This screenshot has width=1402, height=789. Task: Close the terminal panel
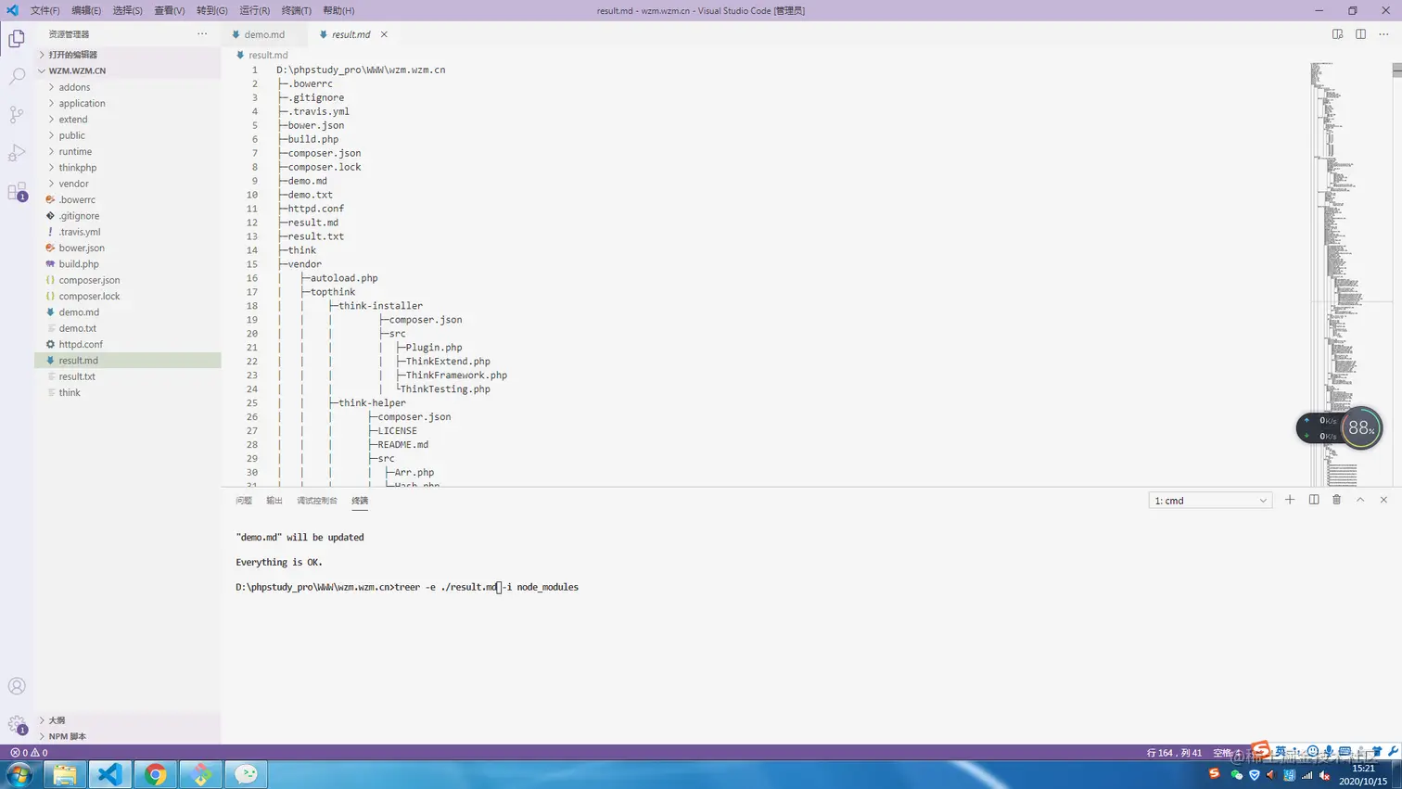pos(1383,500)
